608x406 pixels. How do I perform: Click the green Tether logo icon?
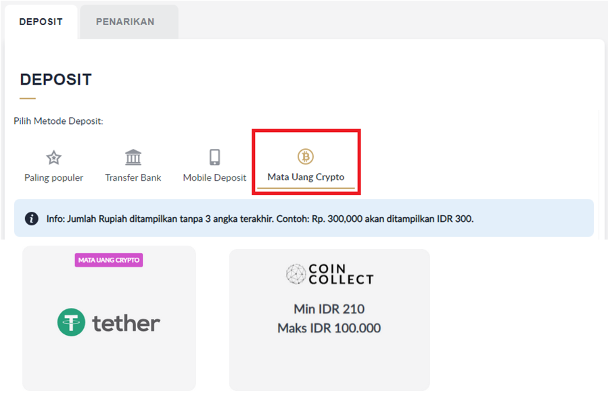[x=71, y=323]
